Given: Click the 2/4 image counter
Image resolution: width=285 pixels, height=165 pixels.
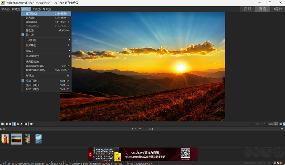Looking at the screenshot, I should tap(2, 163).
